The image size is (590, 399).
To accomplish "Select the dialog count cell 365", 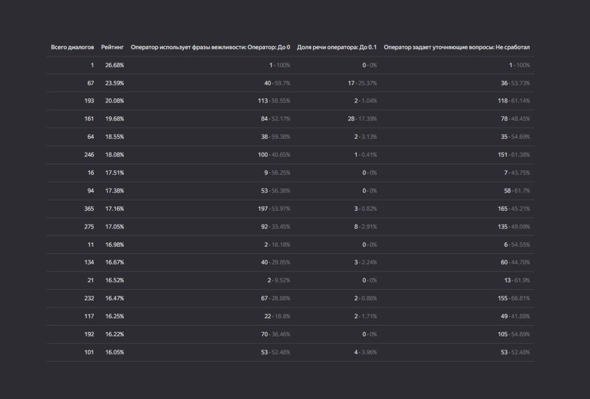I will click(x=89, y=209).
